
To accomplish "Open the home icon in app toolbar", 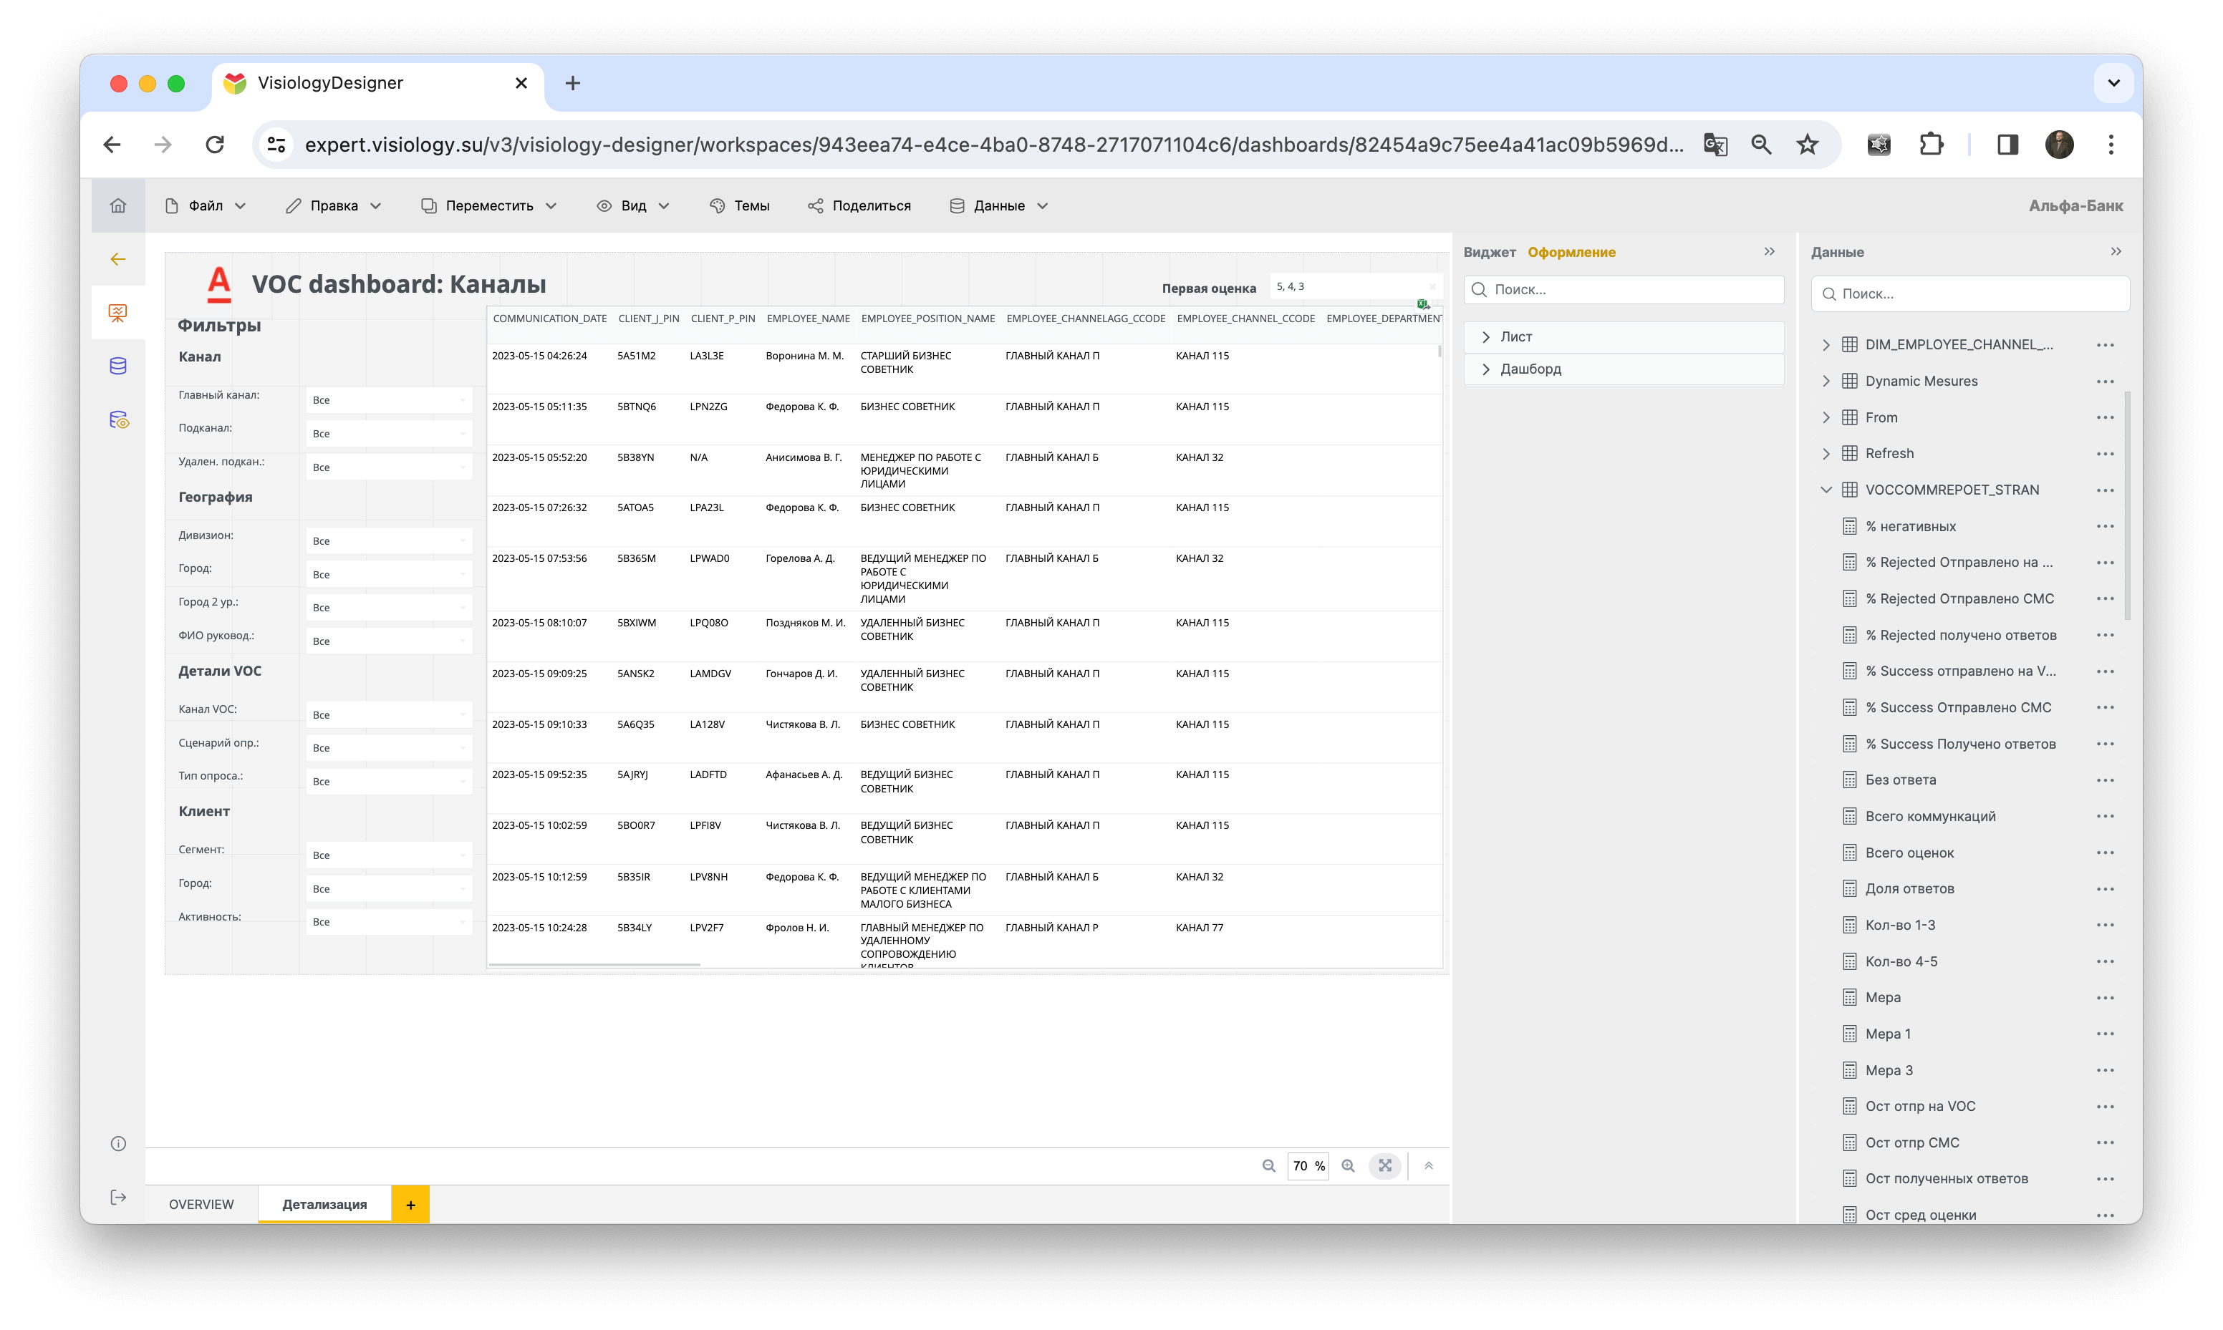I will coord(117,205).
